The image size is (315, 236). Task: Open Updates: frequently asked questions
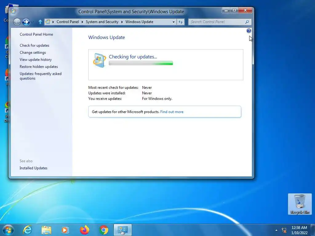[x=41, y=76]
